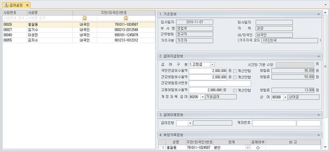
Task: Sort by 사원명 column header
Action: tap(50, 13)
